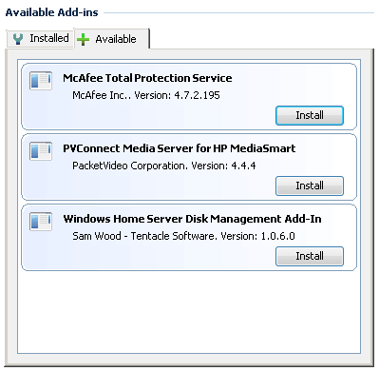Select the Available tab
The height and width of the screenshot is (371, 379).
click(112, 39)
